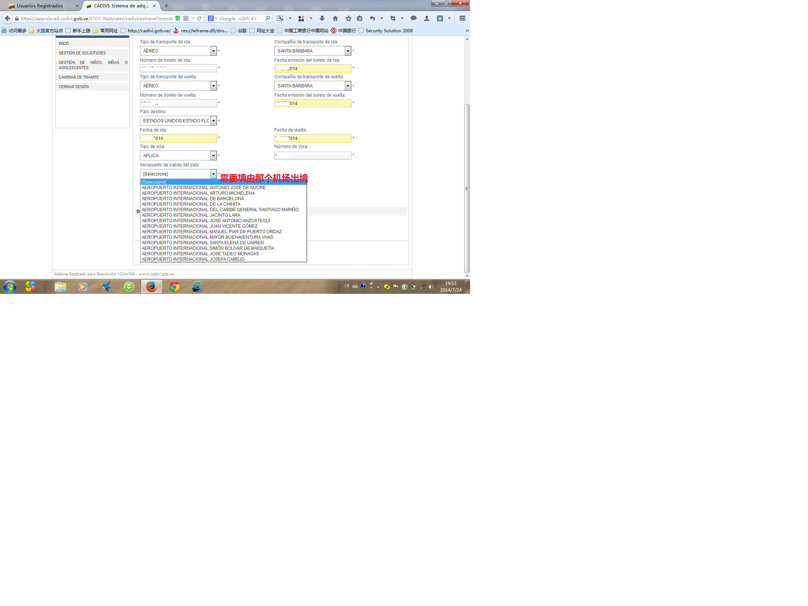
Task: Click Número de boleto de ida field
Action: (178, 68)
